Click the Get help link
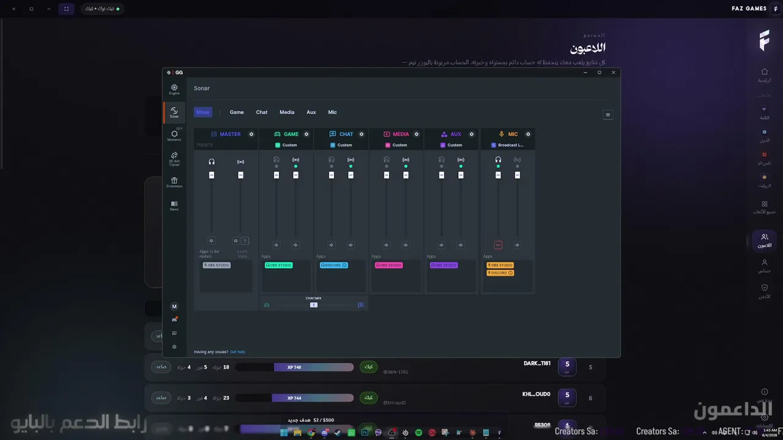This screenshot has height=440, width=783. tap(237, 352)
